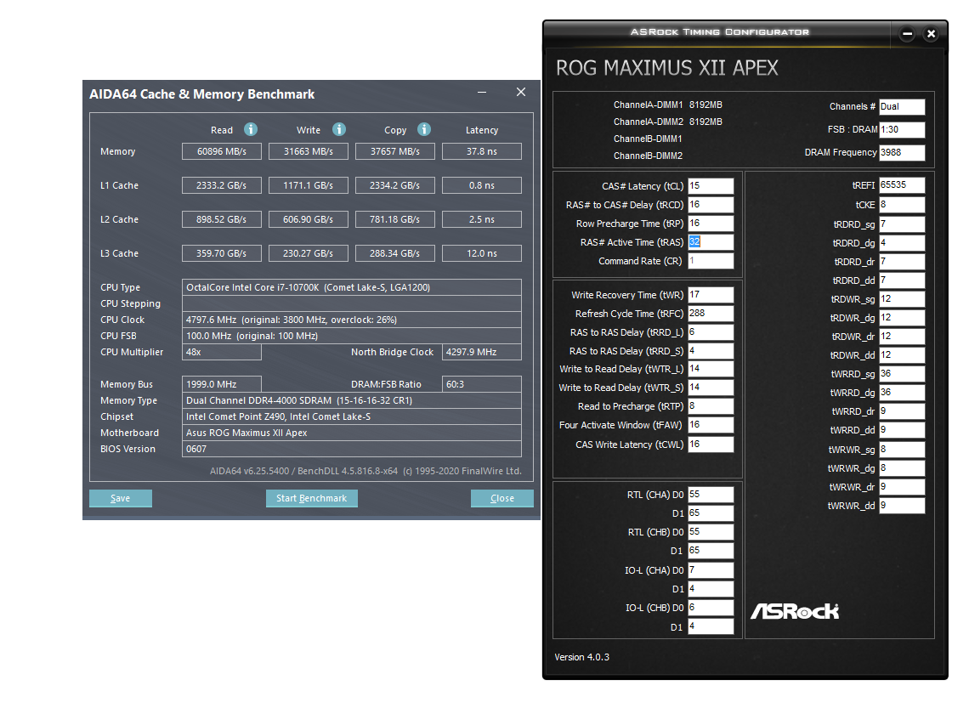This screenshot has height=708, width=969.
Task: Click the IO-L (CHA) D0 field
Action: click(711, 570)
